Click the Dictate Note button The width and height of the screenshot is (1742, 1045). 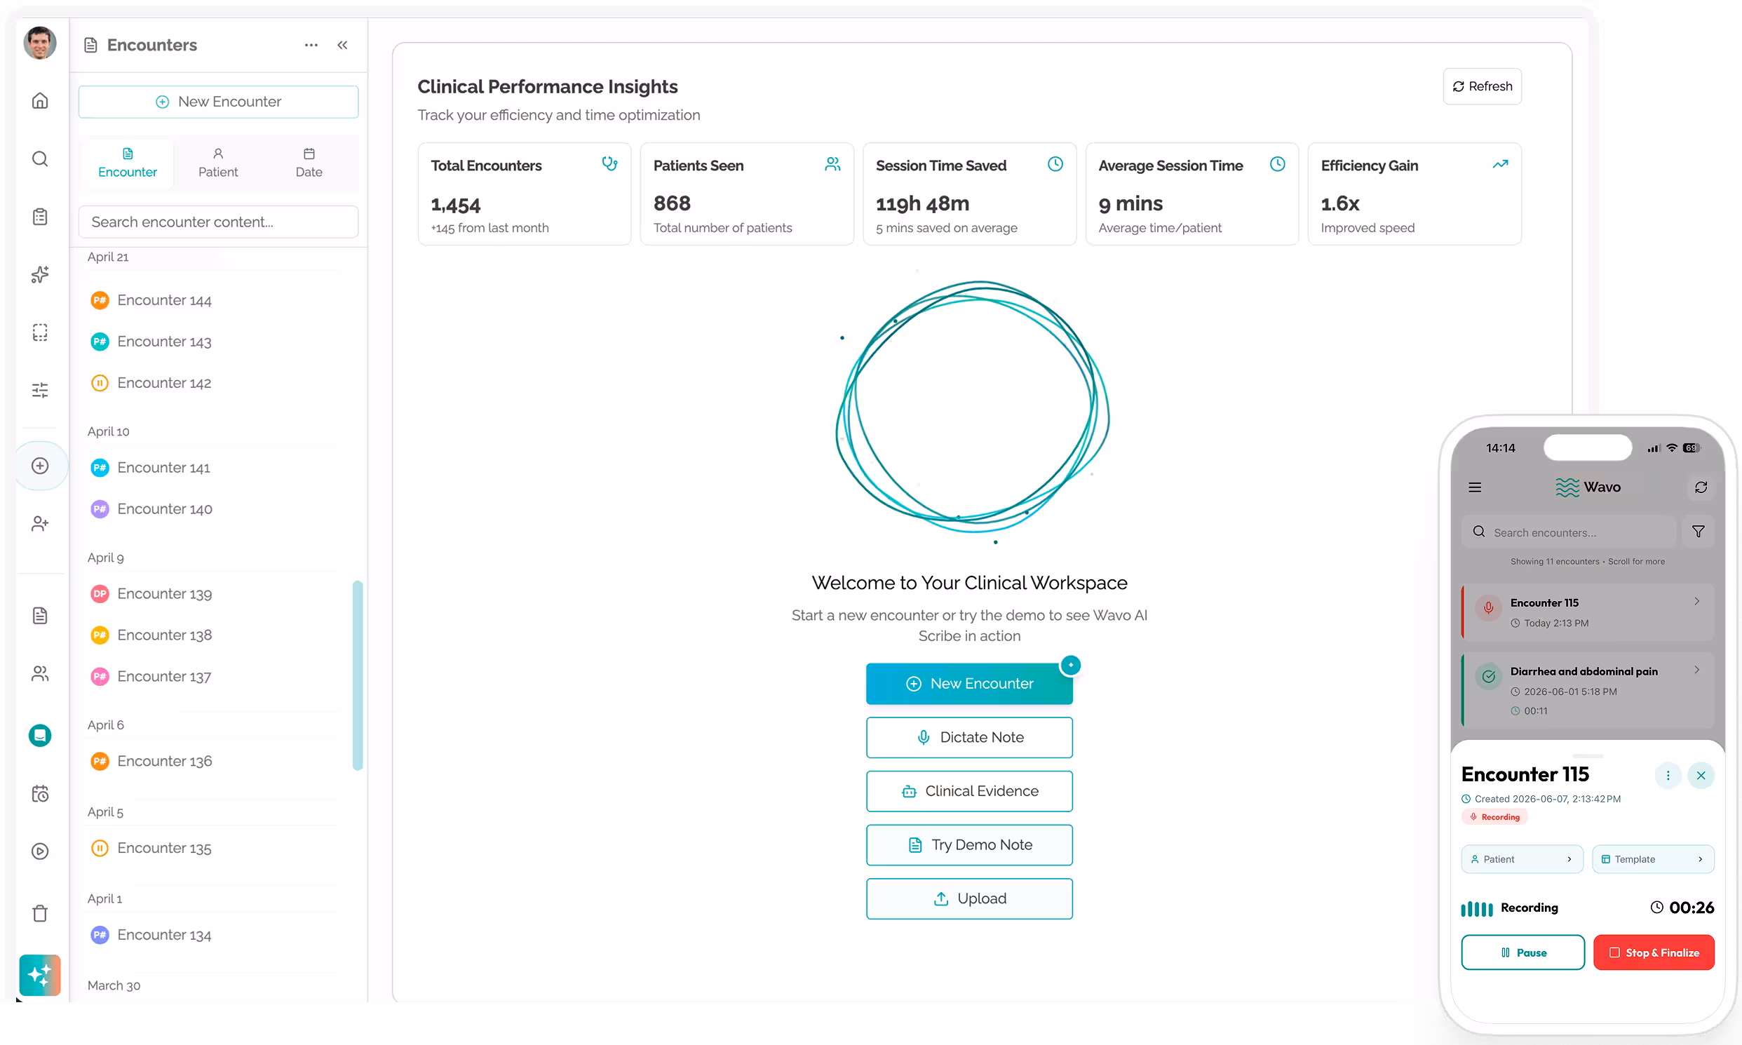tap(969, 737)
